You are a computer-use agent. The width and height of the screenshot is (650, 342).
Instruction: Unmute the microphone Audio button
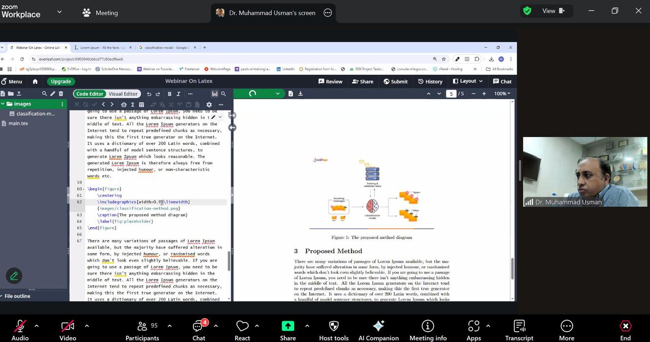coord(20,330)
